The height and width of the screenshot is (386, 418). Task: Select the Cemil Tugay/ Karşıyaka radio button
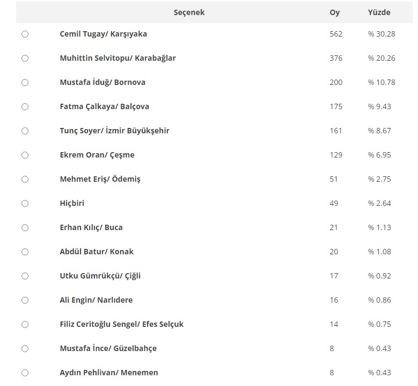(x=25, y=34)
